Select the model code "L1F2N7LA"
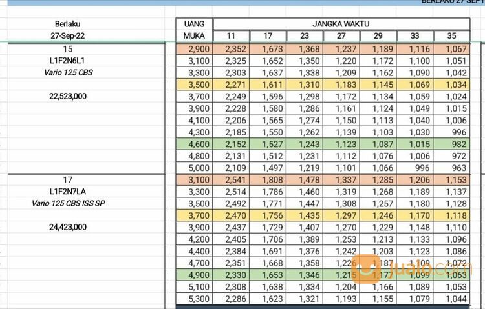The width and height of the screenshot is (485, 309). (67, 192)
